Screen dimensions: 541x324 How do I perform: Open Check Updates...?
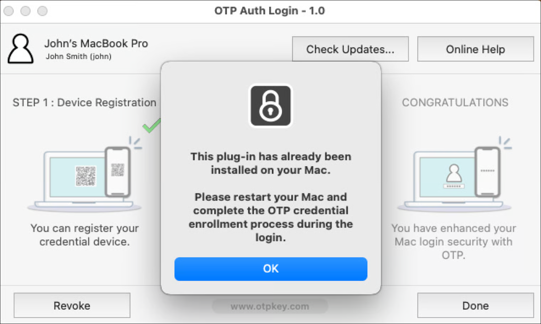pos(350,49)
